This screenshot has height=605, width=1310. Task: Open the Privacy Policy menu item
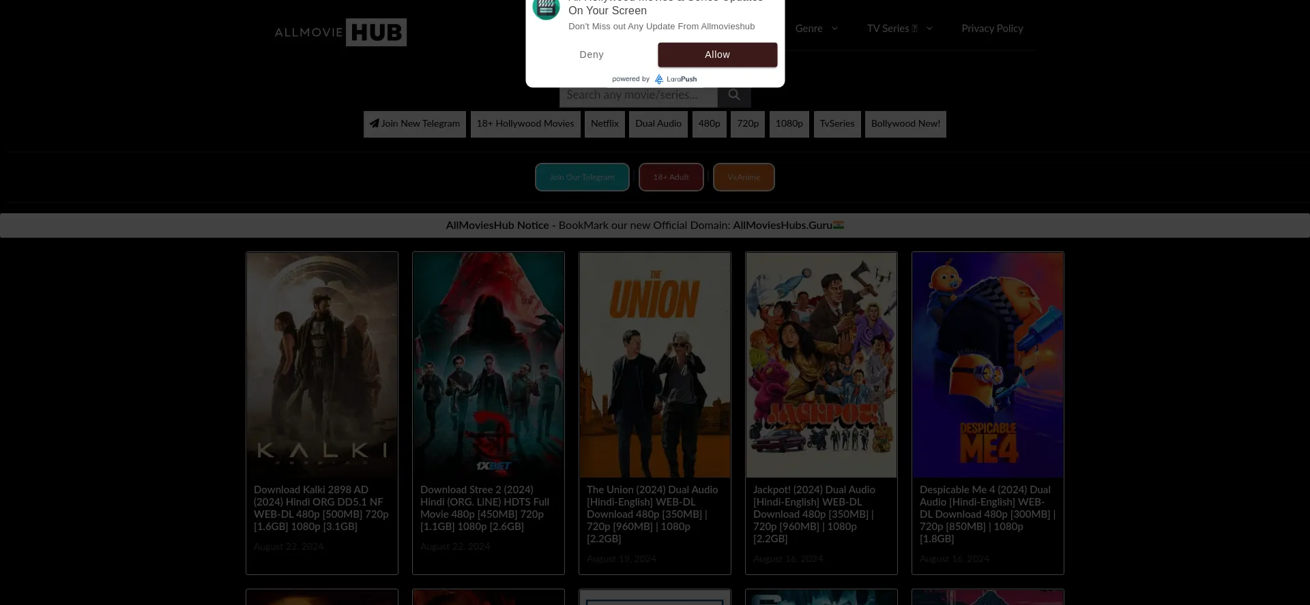992,29
